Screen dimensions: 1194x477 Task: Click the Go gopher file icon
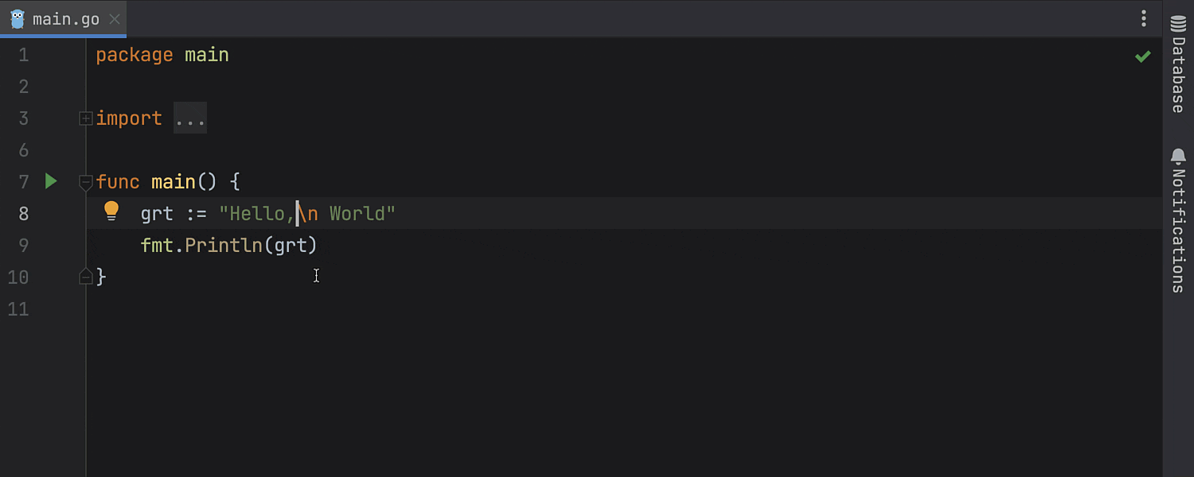click(x=18, y=19)
